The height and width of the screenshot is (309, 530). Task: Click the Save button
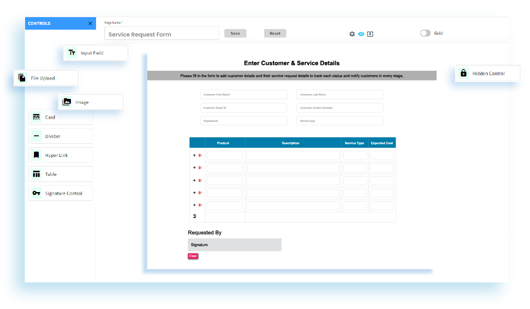[235, 33]
